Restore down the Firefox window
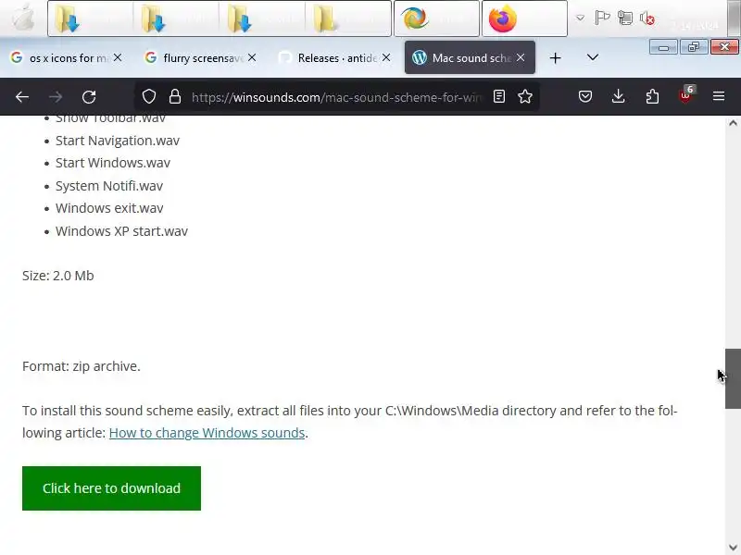The width and height of the screenshot is (741, 555). (693, 47)
